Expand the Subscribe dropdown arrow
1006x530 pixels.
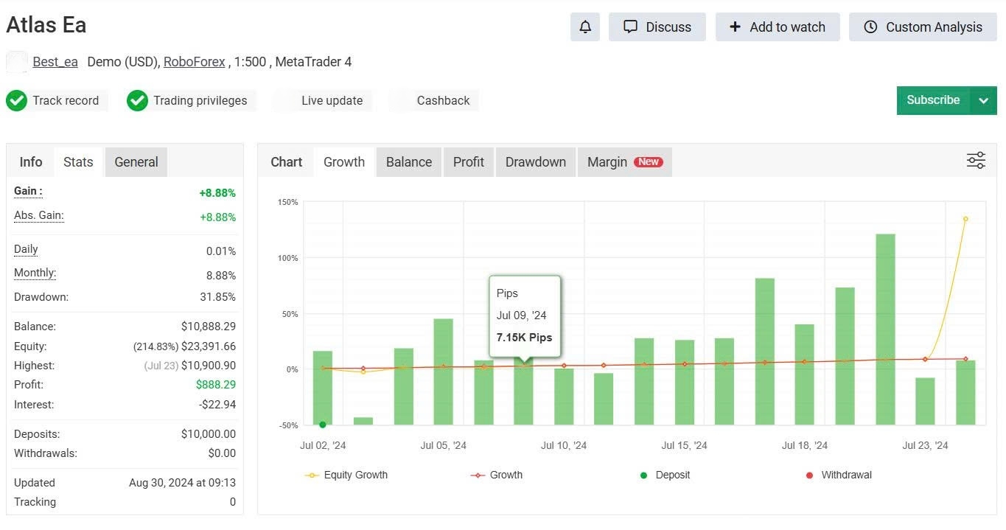click(983, 101)
